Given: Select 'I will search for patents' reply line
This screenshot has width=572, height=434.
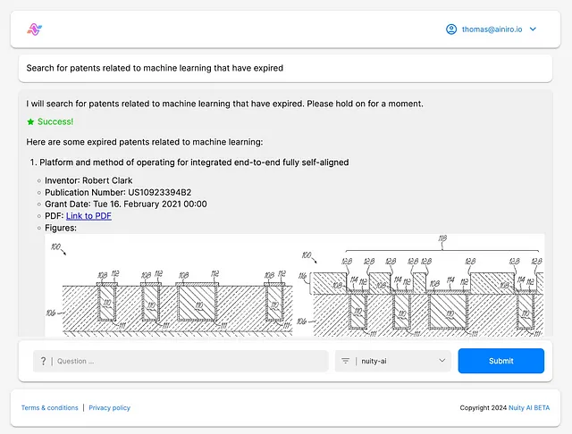Looking at the screenshot, I should tap(224, 104).
